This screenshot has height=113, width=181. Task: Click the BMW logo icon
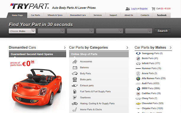138,88
